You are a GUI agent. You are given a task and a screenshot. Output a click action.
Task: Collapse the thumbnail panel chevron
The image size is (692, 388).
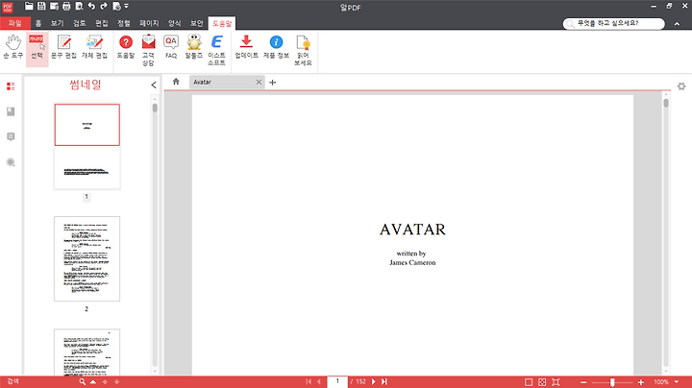click(154, 85)
